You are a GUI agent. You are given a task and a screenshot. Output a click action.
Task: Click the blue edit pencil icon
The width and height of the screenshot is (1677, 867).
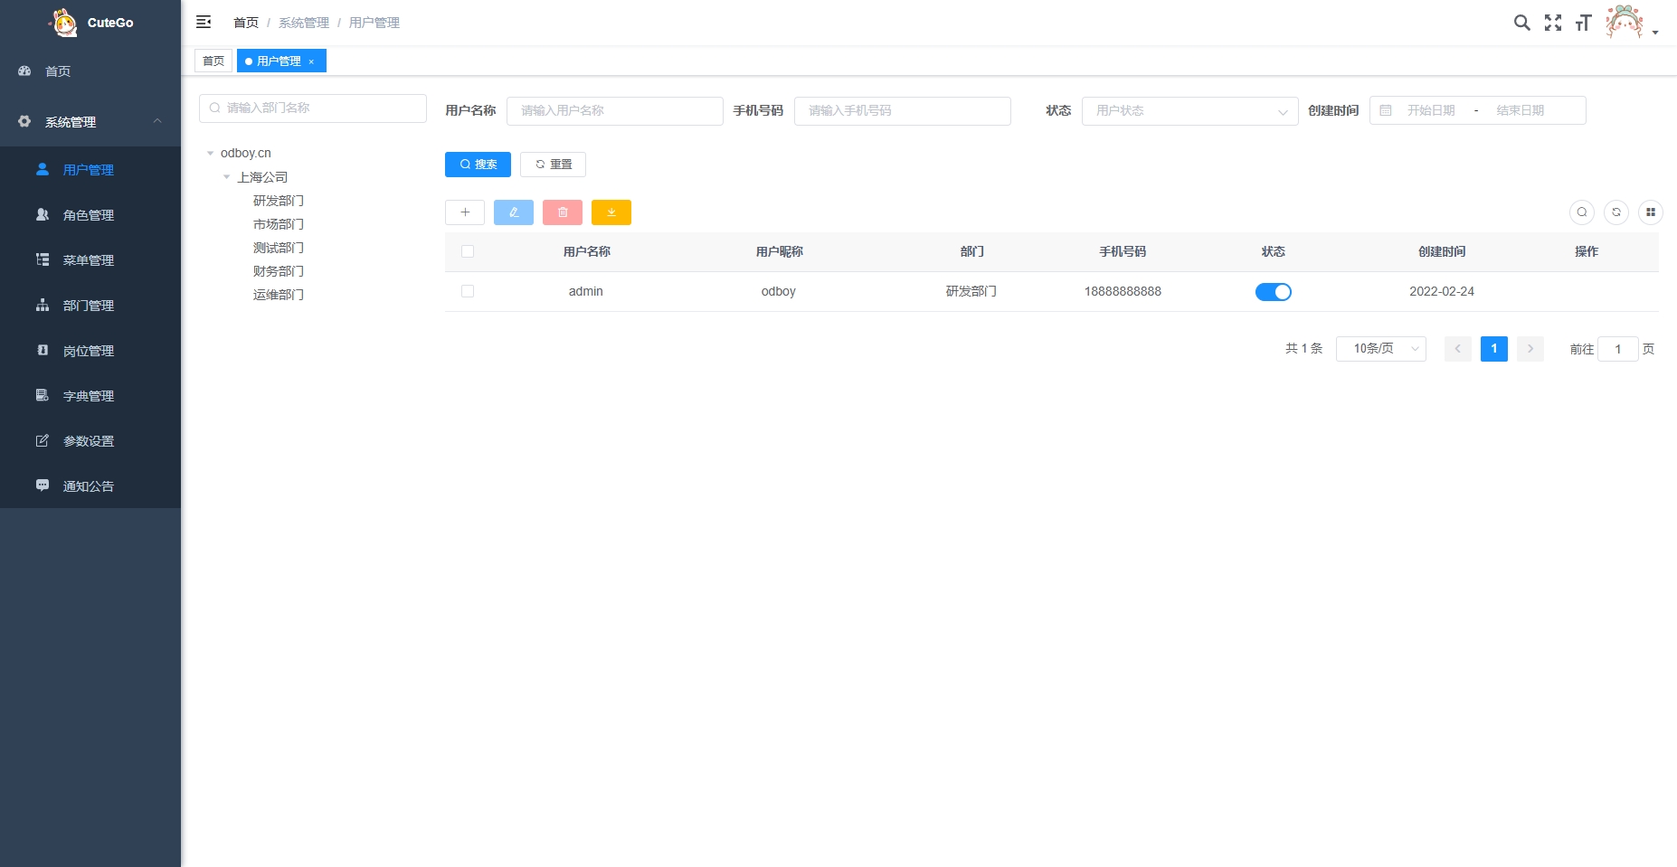click(514, 212)
